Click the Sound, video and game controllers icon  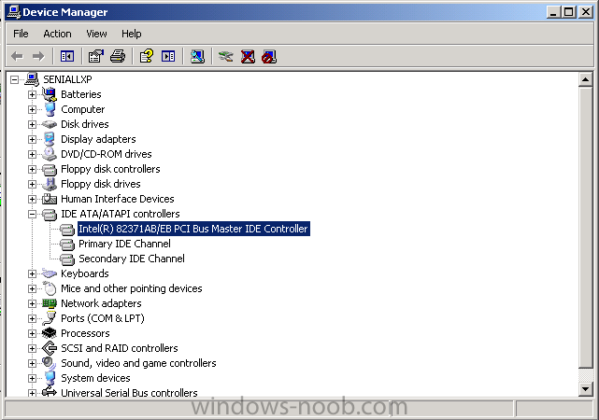[50, 363]
